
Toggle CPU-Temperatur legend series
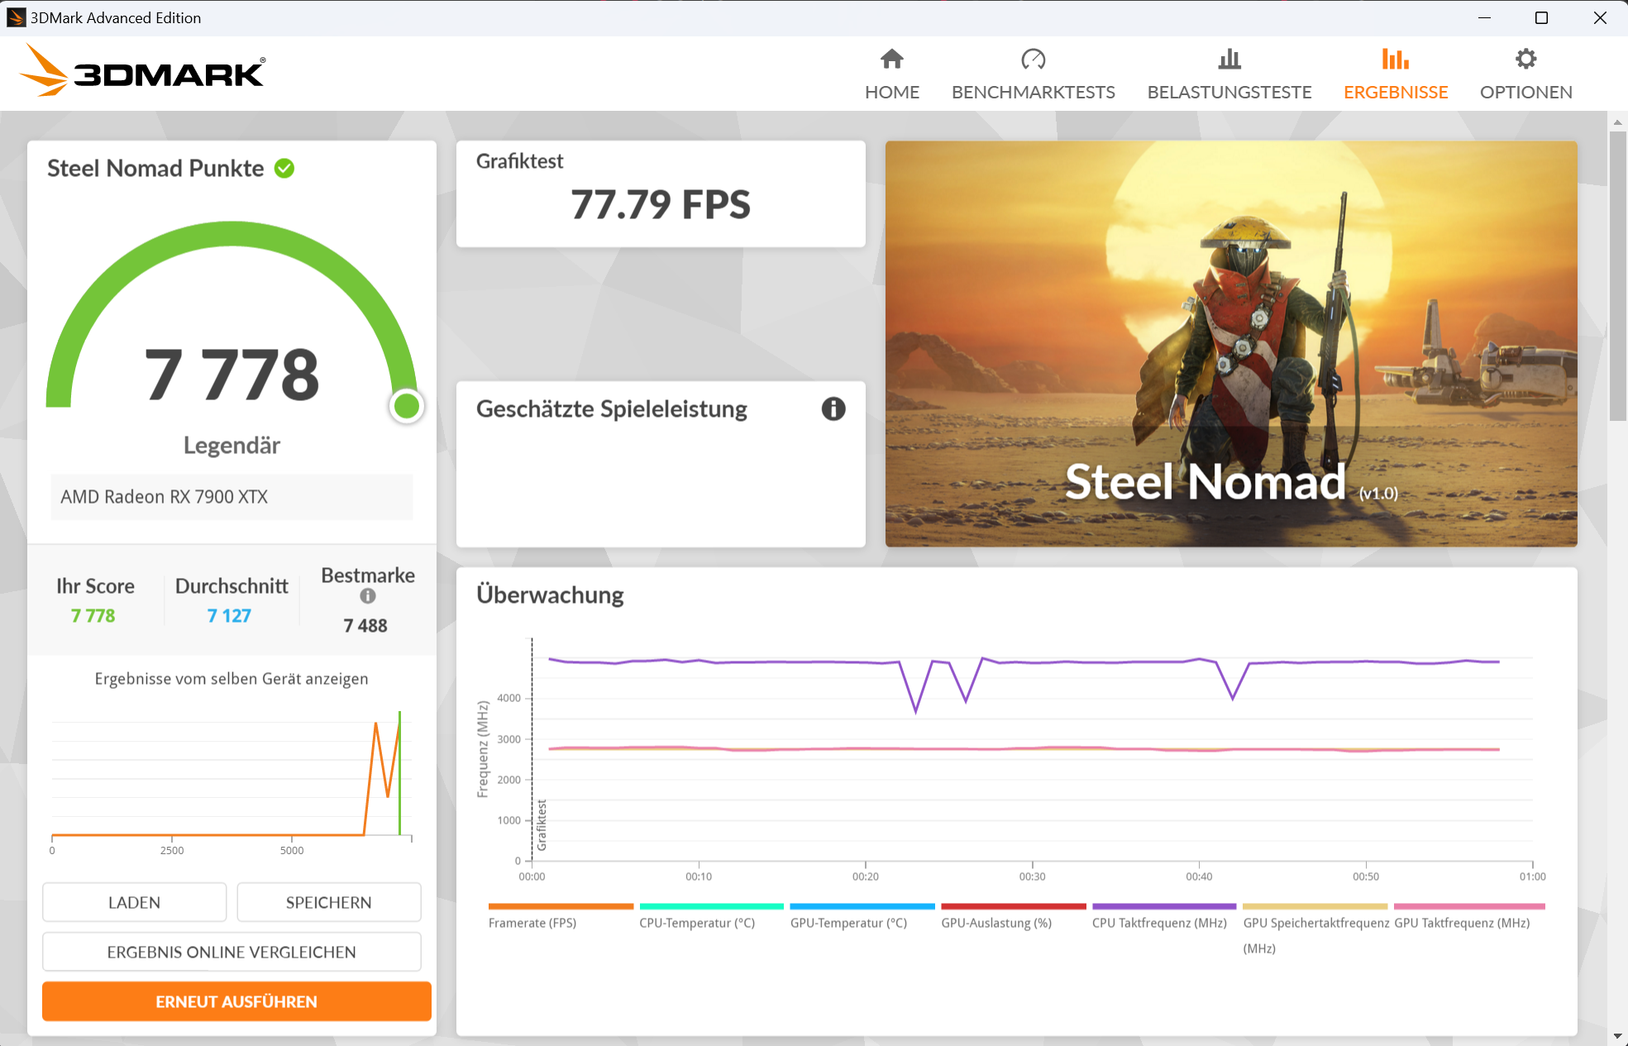[x=697, y=923]
